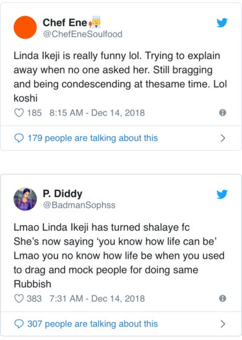Expand chevron arrow on 307 people row
The width and height of the screenshot is (242, 340).
(x=223, y=324)
